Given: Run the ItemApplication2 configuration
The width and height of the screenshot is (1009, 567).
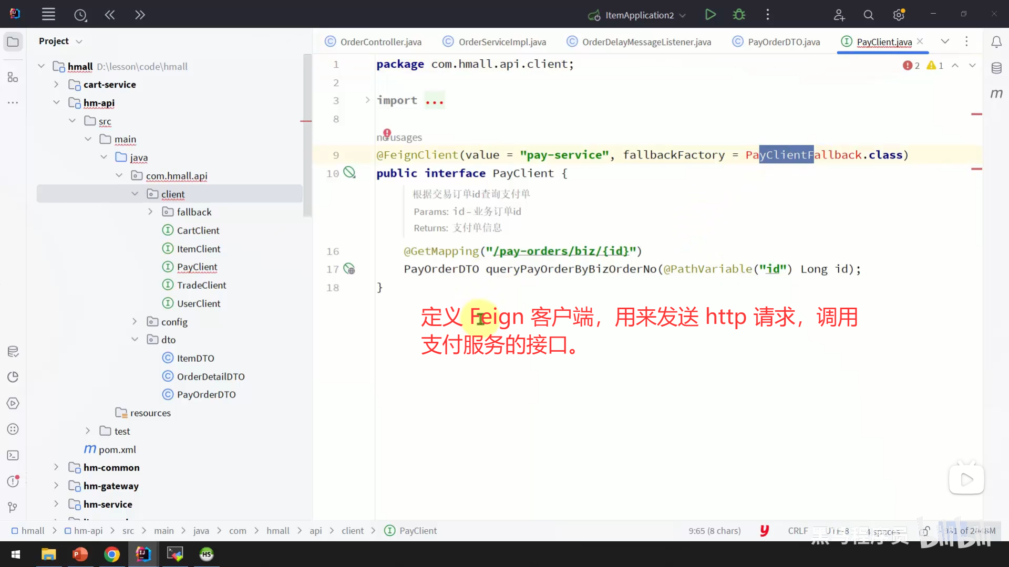Looking at the screenshot, I should click(711, 15).
